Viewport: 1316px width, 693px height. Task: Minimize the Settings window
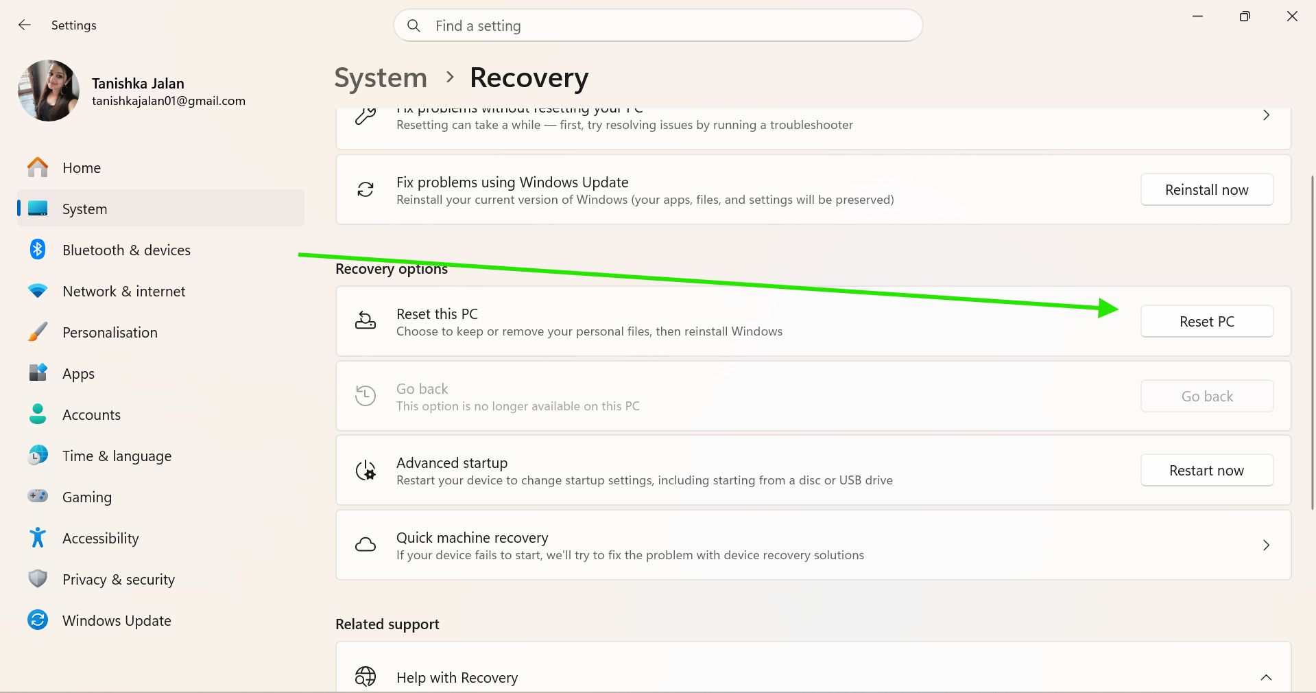click(x=1197, y=16)
